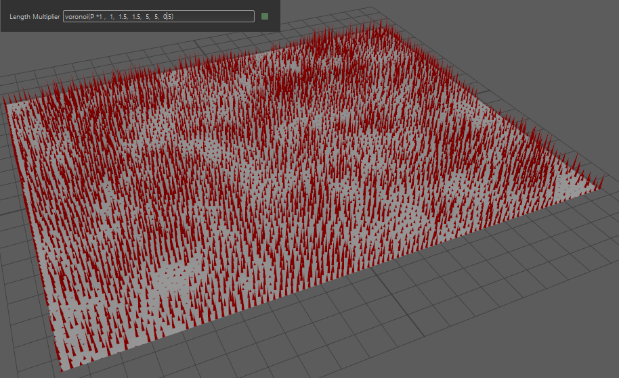Screen dimensions: 619x378
Task: Click the green expression indicator square
Action: point(265,16)
